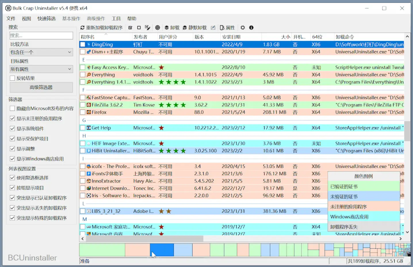Image resolution: width=413 pixels, height=267 pixels.
Task: Toggle 突出显示已认证卸载程序 checkbox
Action: (x=12, y=198)
